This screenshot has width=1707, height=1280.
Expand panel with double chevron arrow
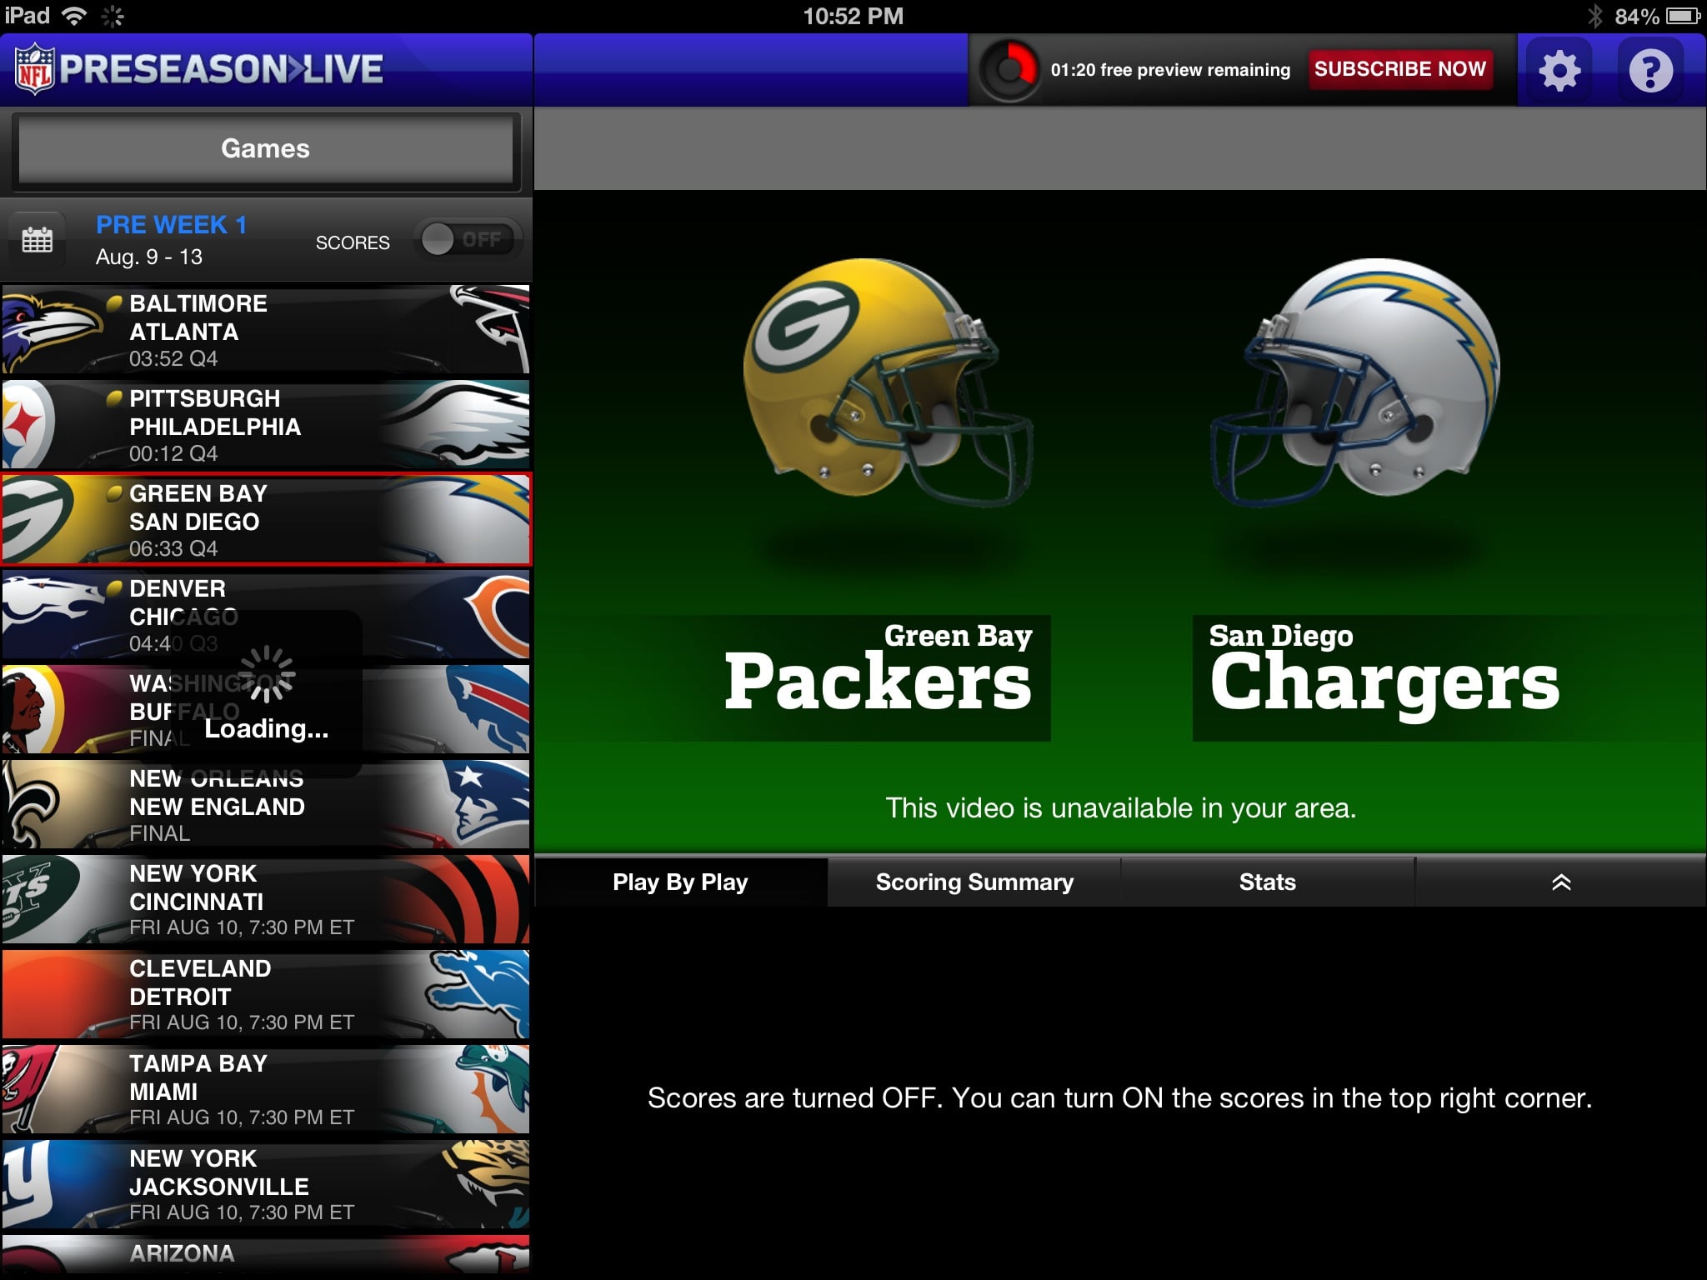pyautogui.click(x=1561, y=882)
